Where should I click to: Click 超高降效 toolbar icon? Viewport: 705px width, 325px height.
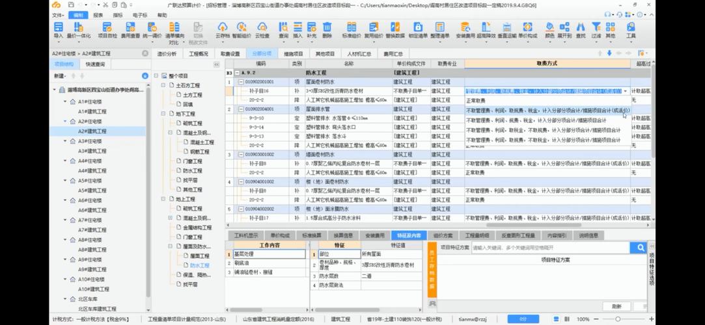486,27
